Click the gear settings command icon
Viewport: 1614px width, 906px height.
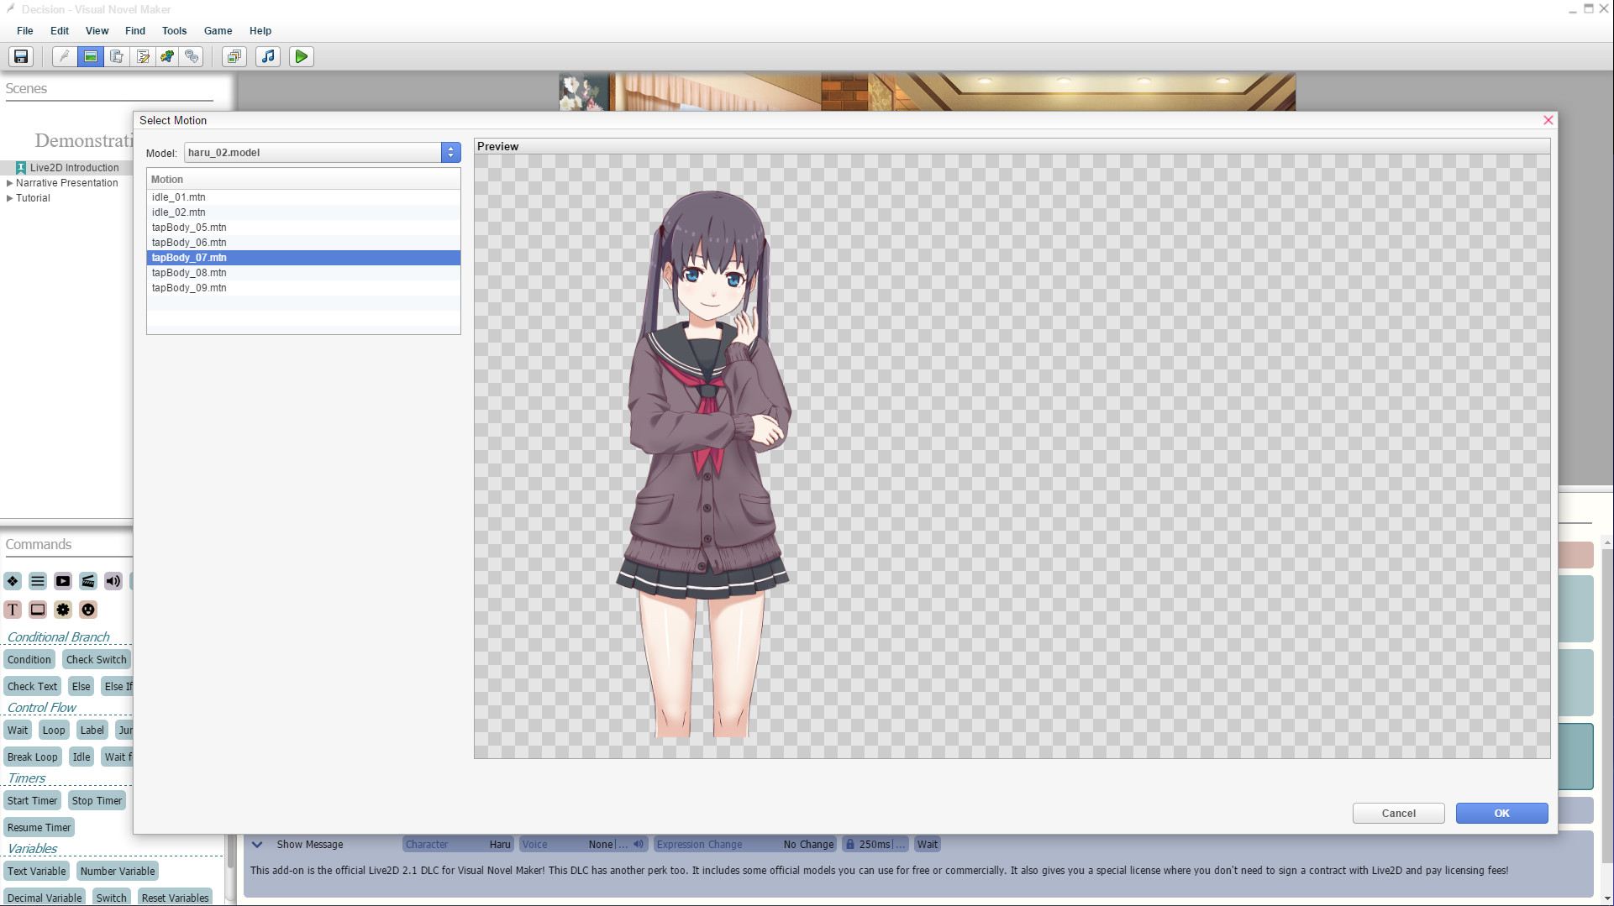(x=63, y=610)
